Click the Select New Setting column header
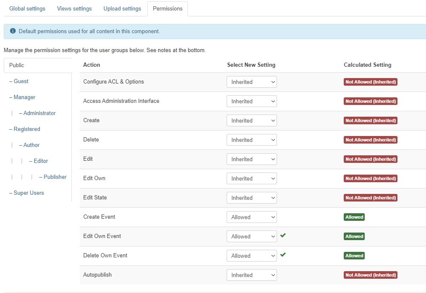Viewport: 426px width, 293px height. tap(251, 65)
